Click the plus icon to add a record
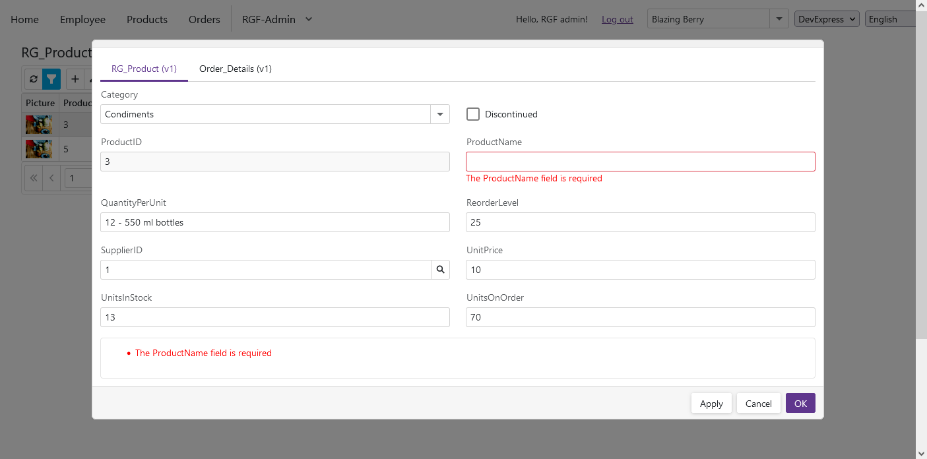The width and height of the screenshot is (927, 459). [75, 79]
